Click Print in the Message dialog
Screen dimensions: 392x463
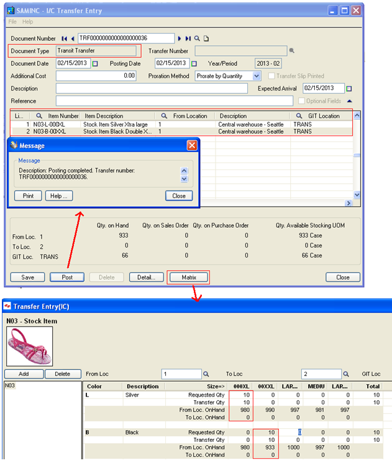point(28,196)
